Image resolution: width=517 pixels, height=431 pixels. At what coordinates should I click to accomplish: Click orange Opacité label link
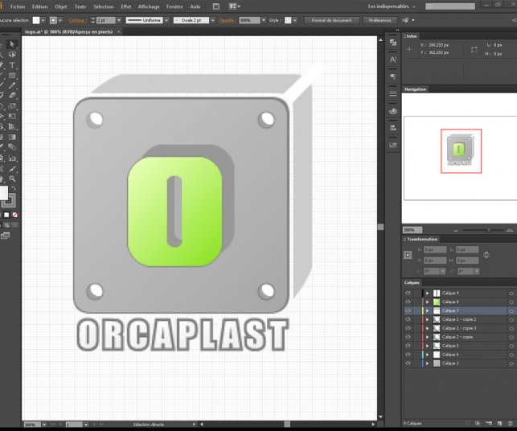(x=228, y=20)
